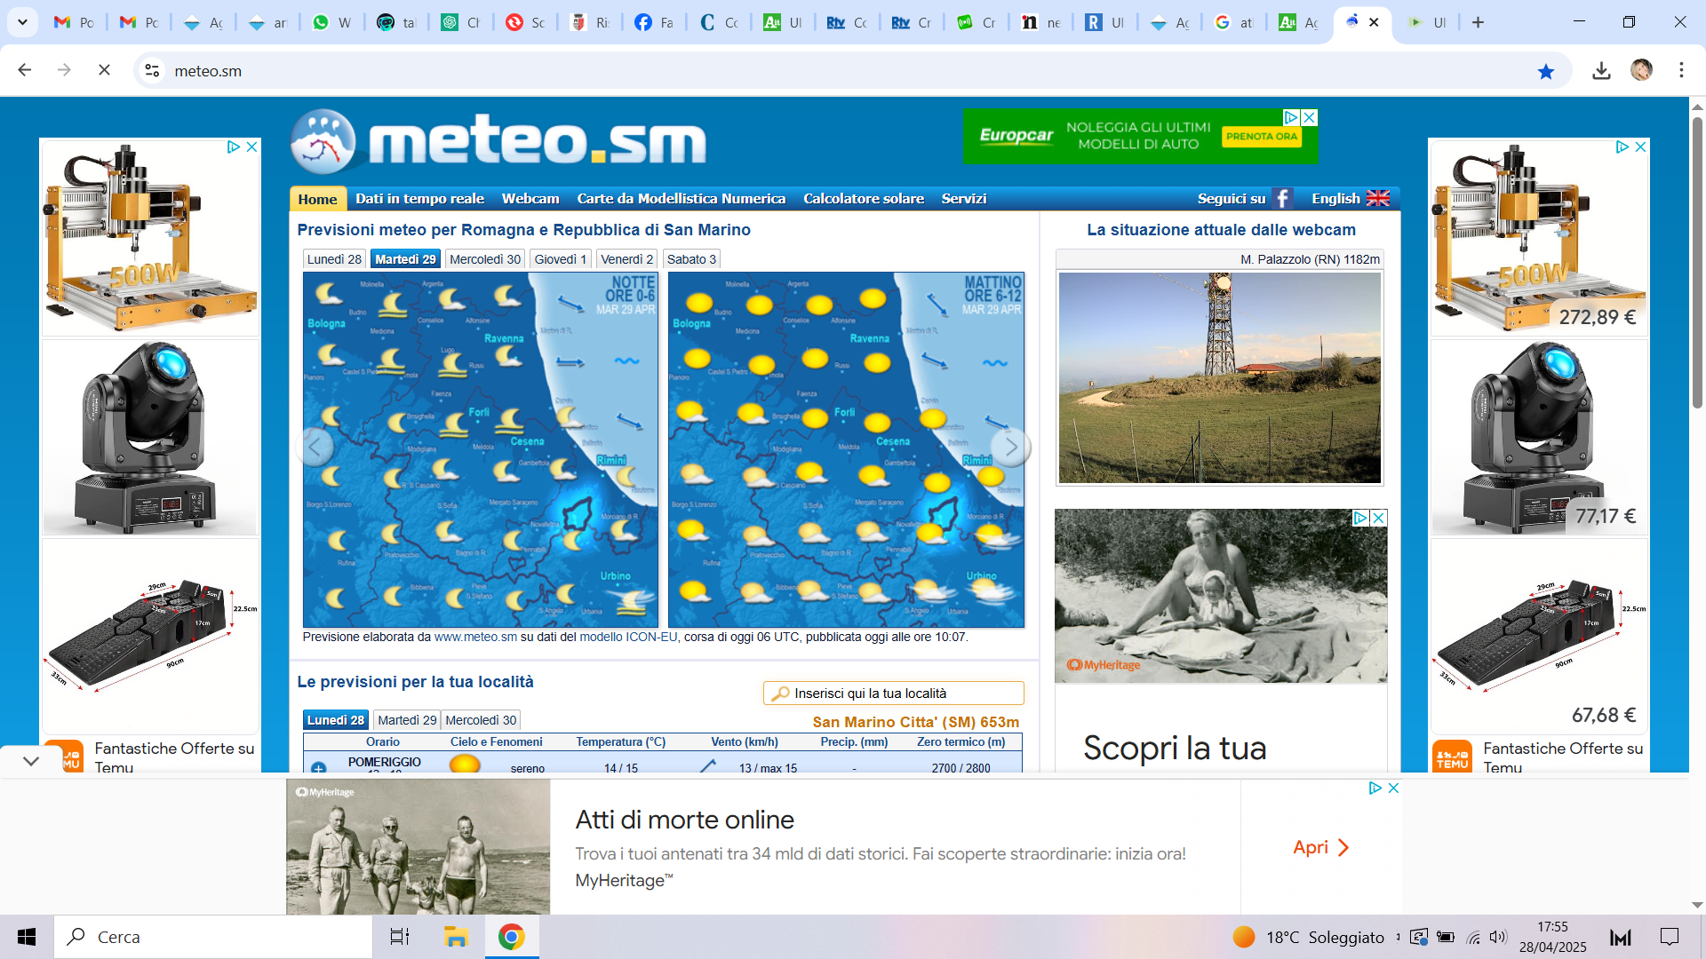Close the current meteo.sm browser tab

tap(1374, 22)
